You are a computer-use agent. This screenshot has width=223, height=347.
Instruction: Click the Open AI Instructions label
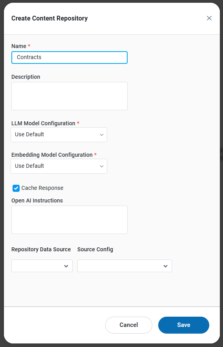37,200
